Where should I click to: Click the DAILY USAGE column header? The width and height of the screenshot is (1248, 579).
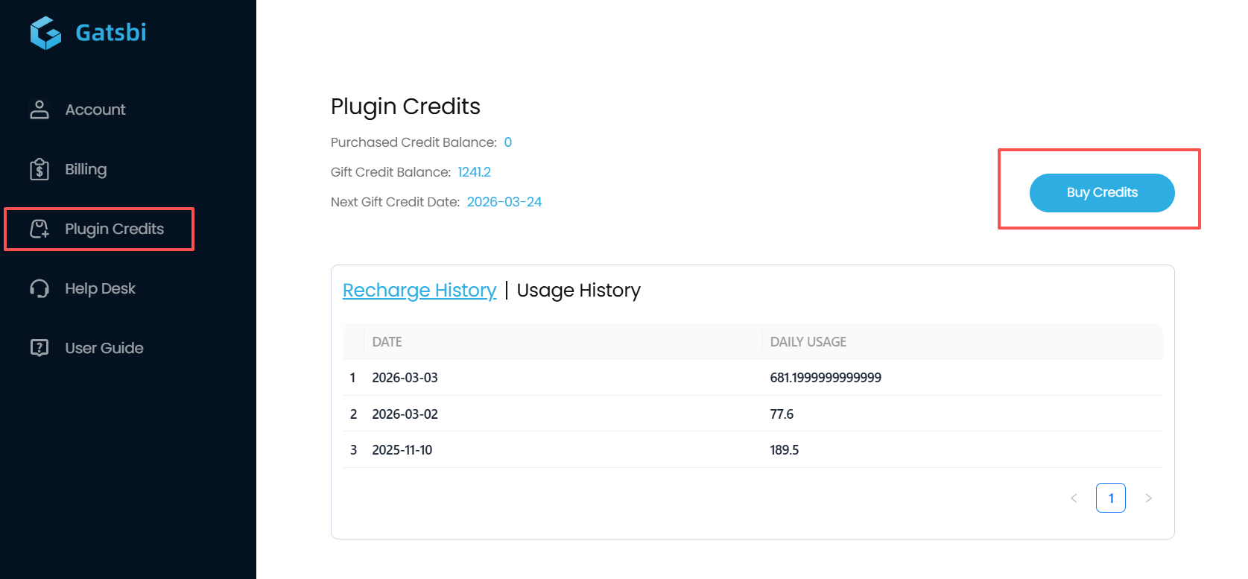tap(808, 341)
